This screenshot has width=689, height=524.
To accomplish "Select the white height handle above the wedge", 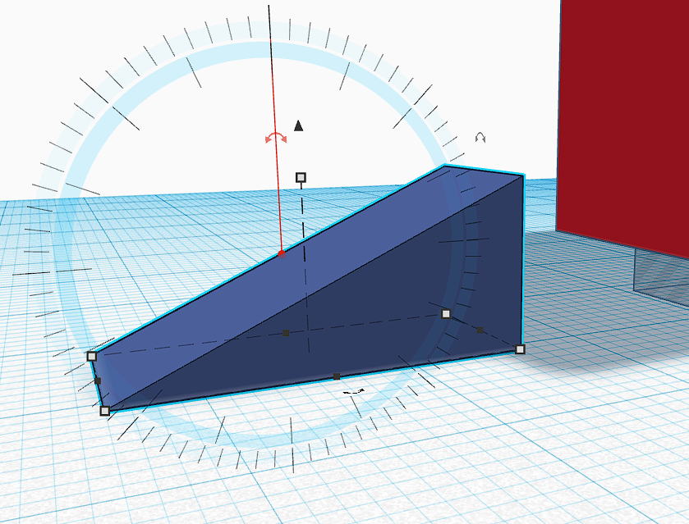I will [x=301, y=177].
